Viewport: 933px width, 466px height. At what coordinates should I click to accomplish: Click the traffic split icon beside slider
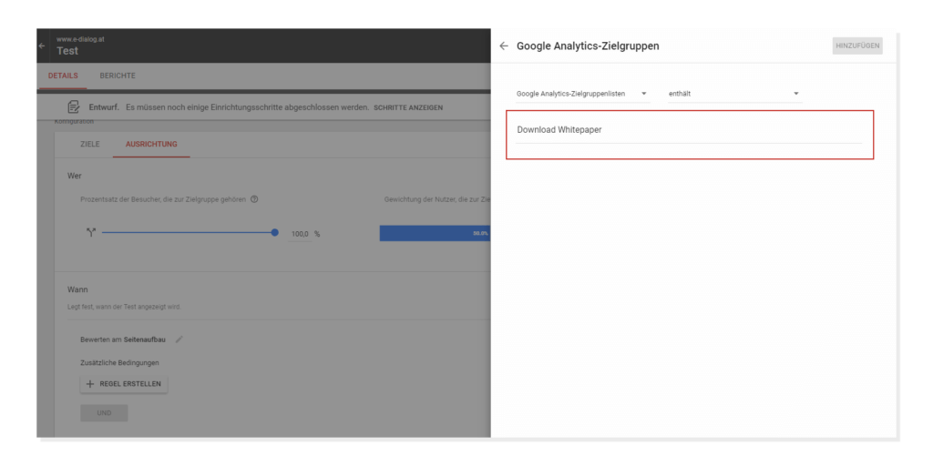[x=90, y=233]
